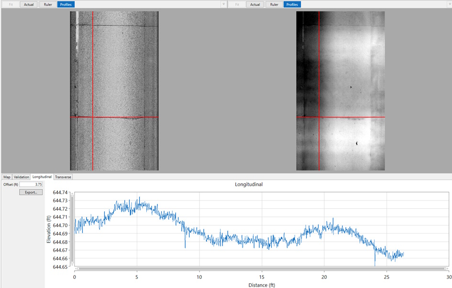Click the right dark range pavement image
The image size is (452, 288).
click(341, 91)
